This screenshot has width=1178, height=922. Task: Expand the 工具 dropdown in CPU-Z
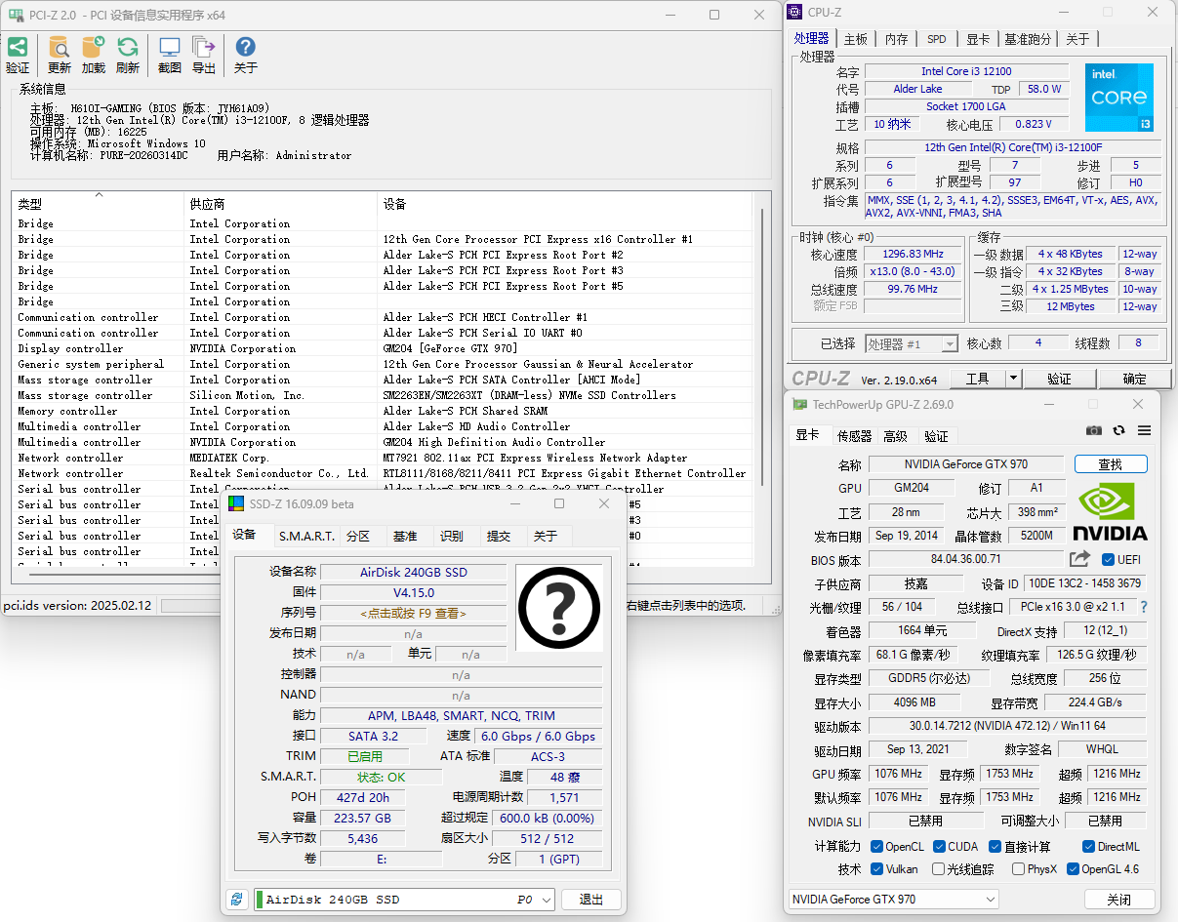coord(1012,379)
